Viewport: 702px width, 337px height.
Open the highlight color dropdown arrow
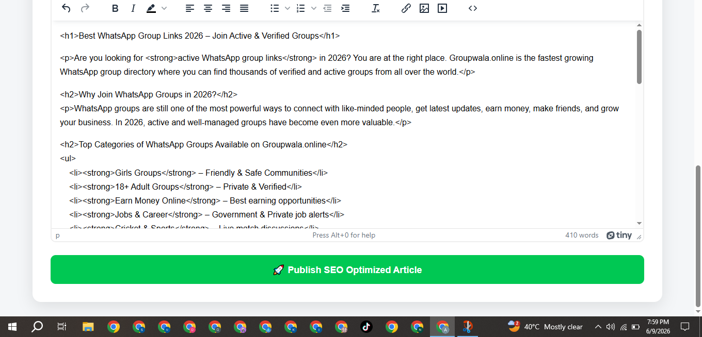pos(164,8)
